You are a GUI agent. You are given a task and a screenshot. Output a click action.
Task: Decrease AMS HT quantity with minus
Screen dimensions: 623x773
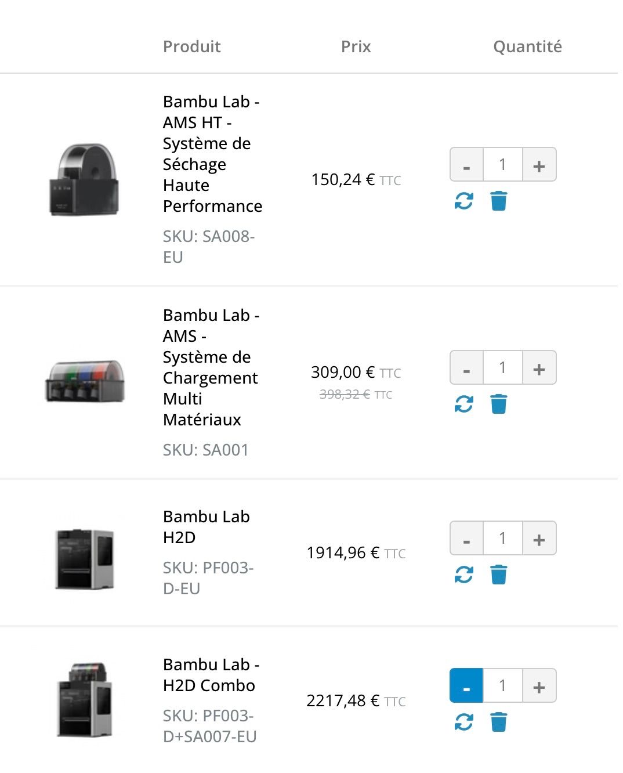(x=466, y=165)
